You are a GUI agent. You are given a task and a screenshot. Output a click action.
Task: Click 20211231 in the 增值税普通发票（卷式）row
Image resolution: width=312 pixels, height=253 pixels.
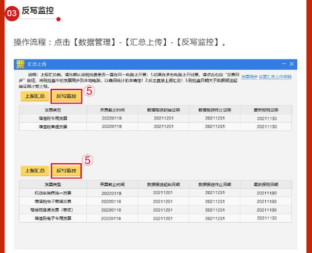[215, 210]
